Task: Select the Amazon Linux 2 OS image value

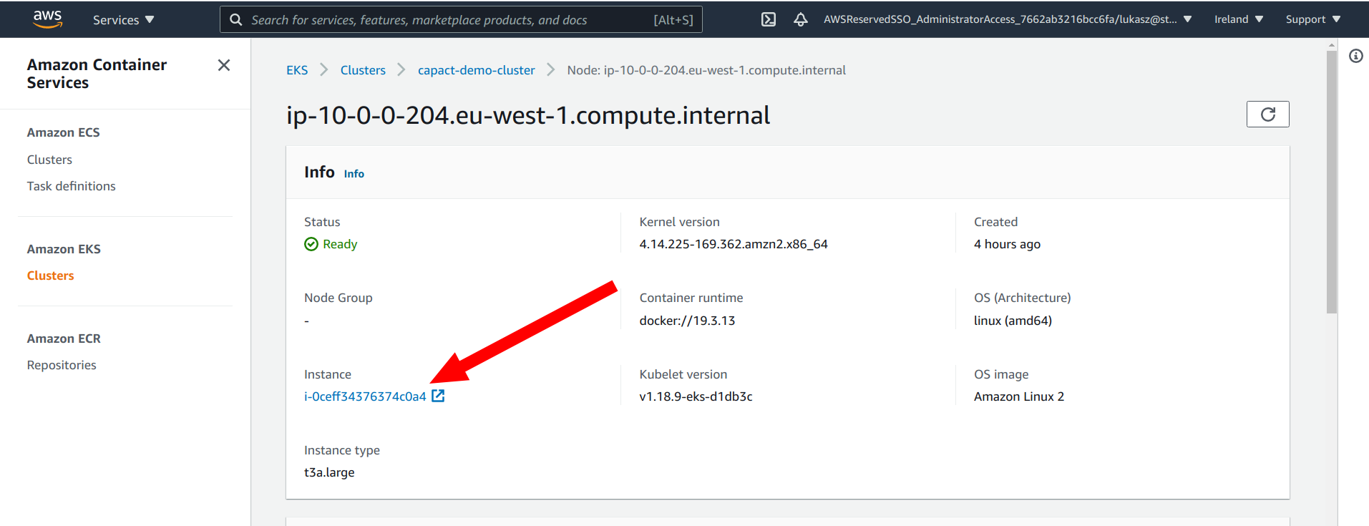Action: coord(1019,396)
